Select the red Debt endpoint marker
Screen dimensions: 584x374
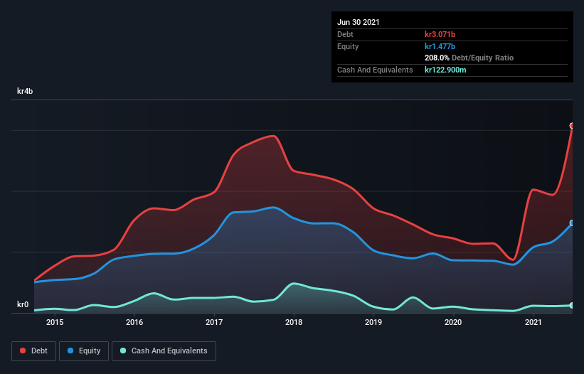click(572, 126)
